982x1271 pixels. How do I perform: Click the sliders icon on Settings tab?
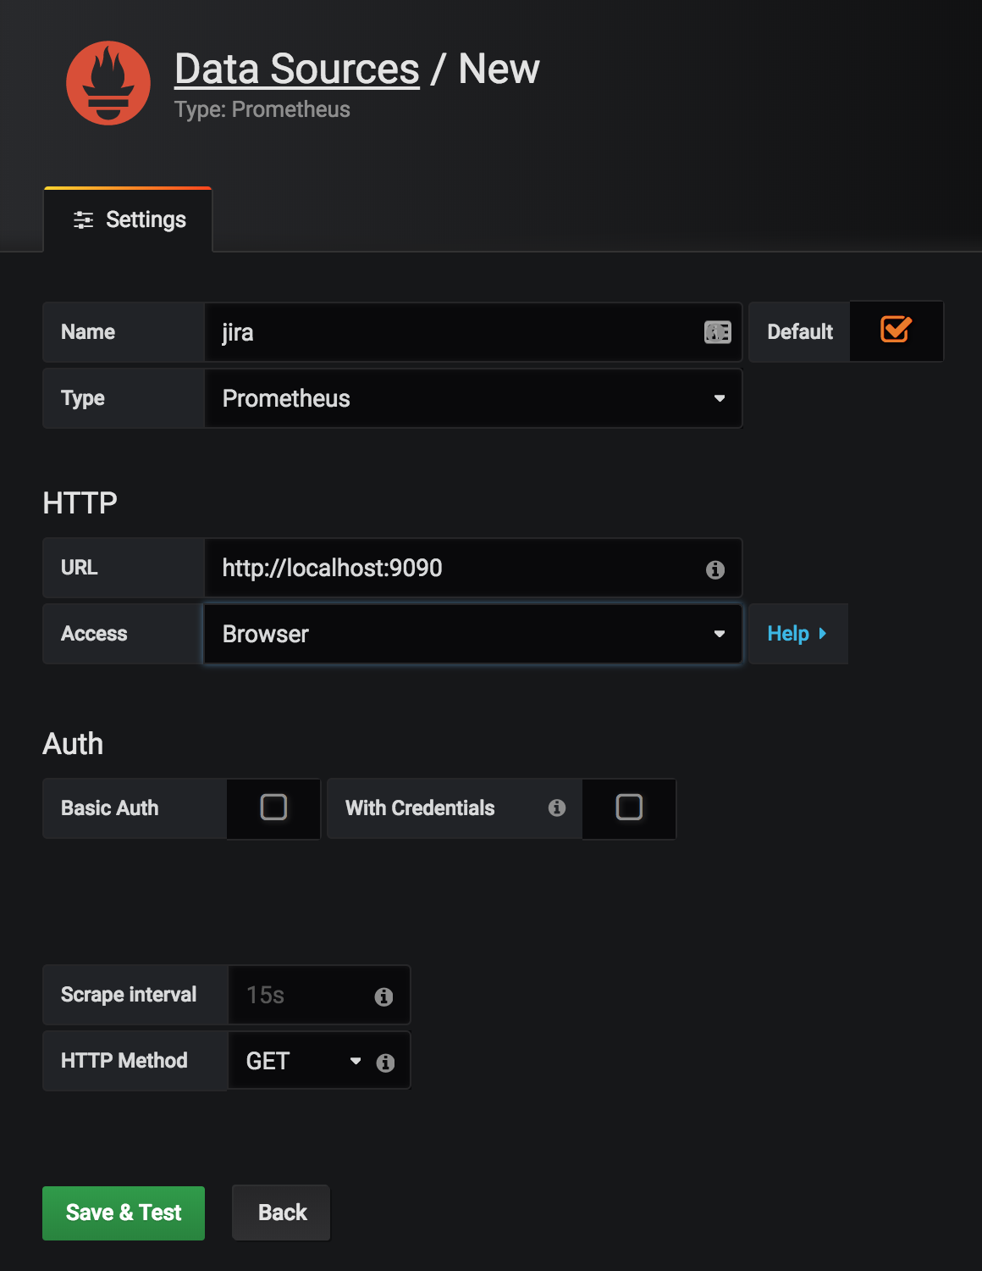coord(84,220)
